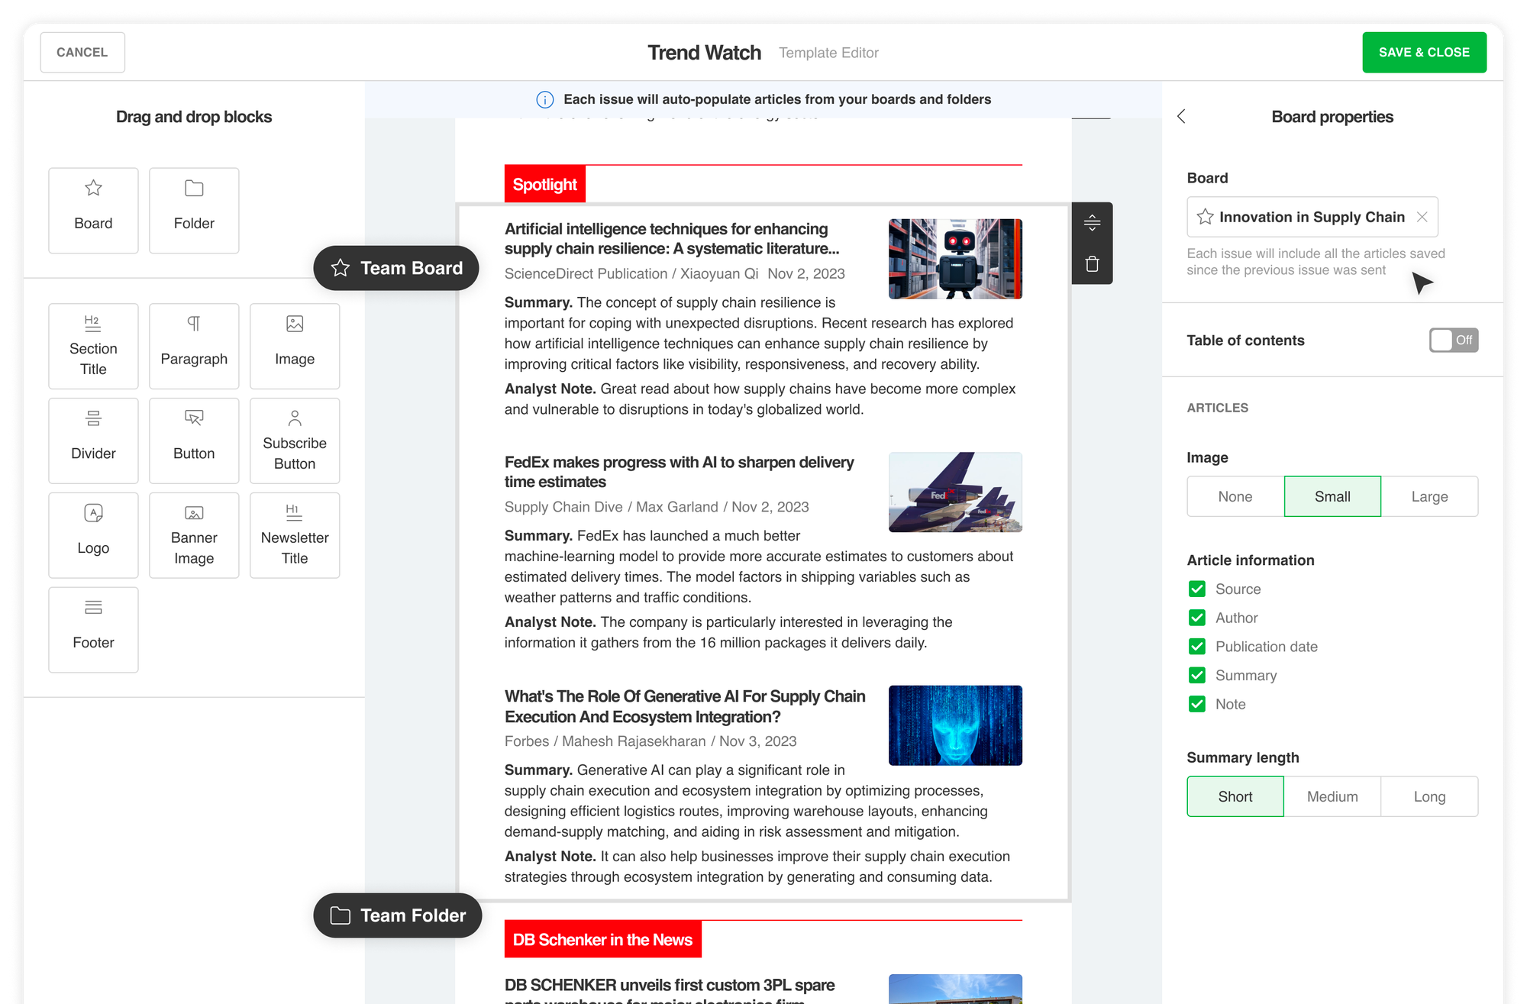
Task: Click the ScienceDirect Publication byline
Action: (675, 273)
